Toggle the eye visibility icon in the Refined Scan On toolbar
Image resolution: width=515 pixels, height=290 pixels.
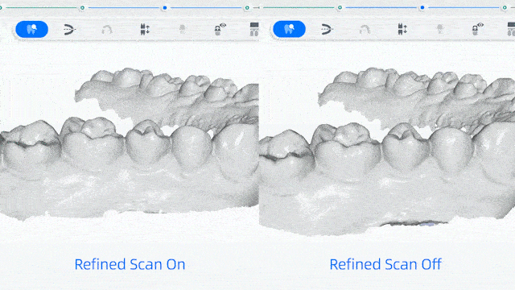[x=220, y=29]
